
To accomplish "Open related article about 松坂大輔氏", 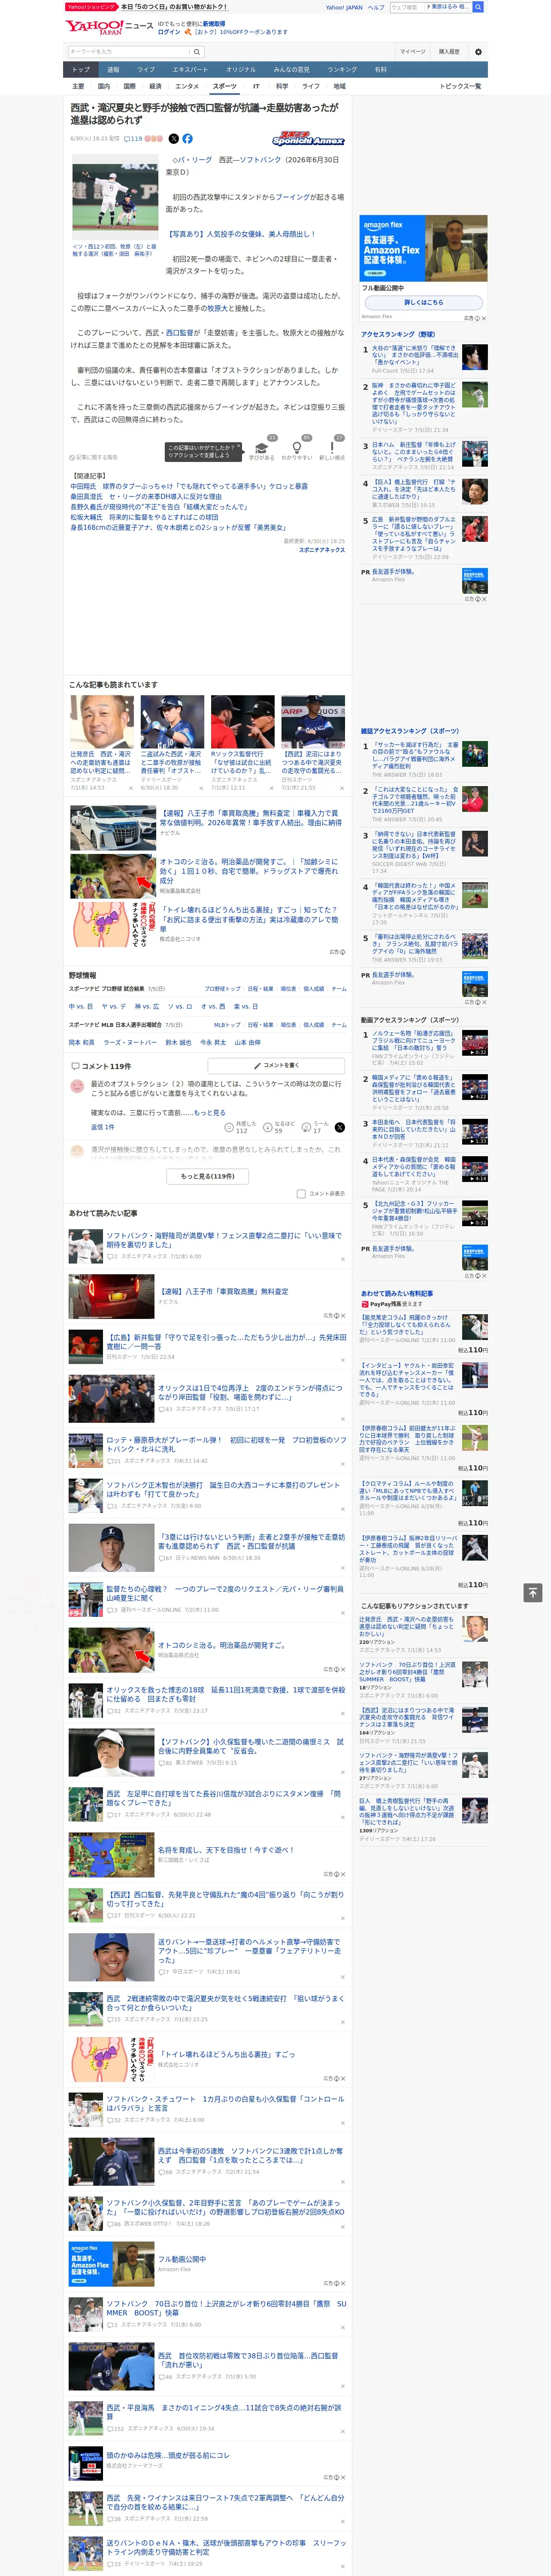I will (x=144, y=517).
